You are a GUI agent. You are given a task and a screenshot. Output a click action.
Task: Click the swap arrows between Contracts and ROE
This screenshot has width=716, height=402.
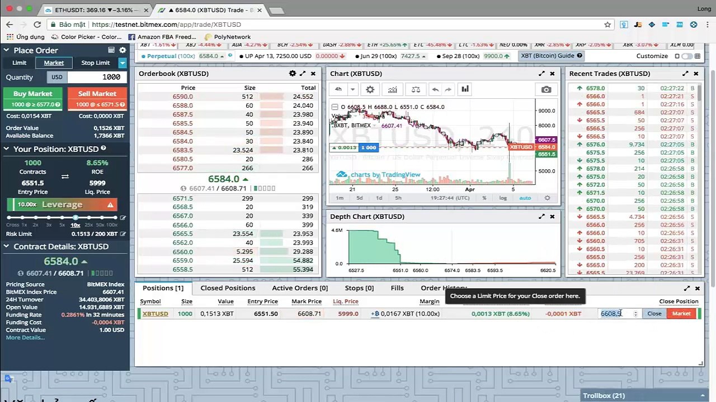pyautogui.click(x=65, y=176)
